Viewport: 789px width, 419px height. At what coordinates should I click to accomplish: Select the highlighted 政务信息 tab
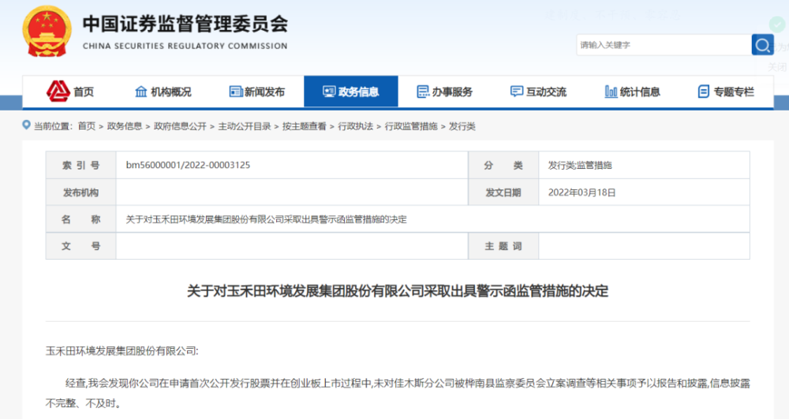coord(351,92)
